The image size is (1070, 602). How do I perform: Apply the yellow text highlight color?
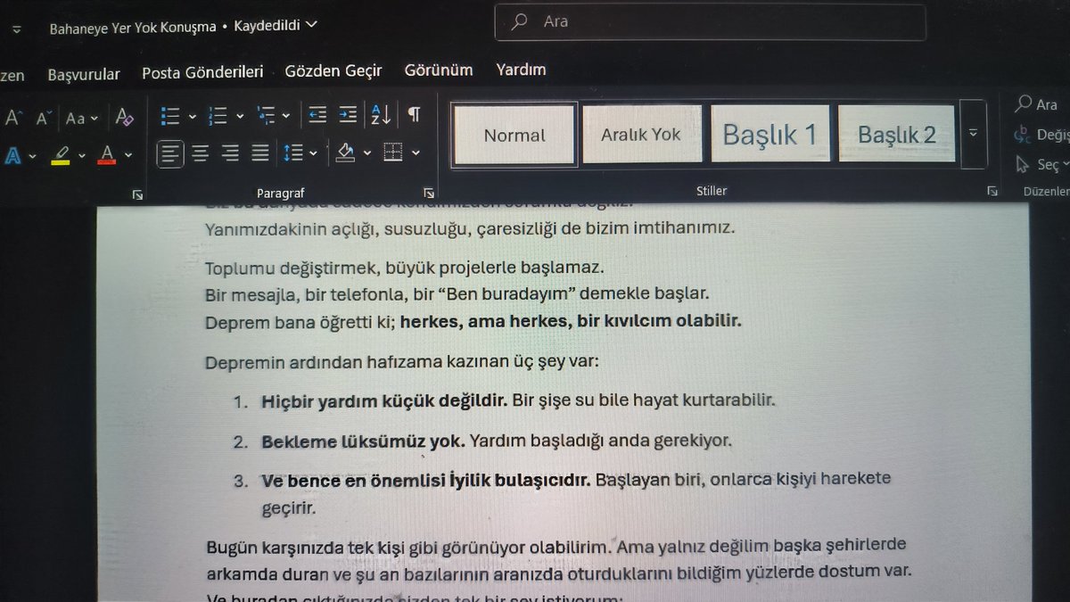pos(61,156)
